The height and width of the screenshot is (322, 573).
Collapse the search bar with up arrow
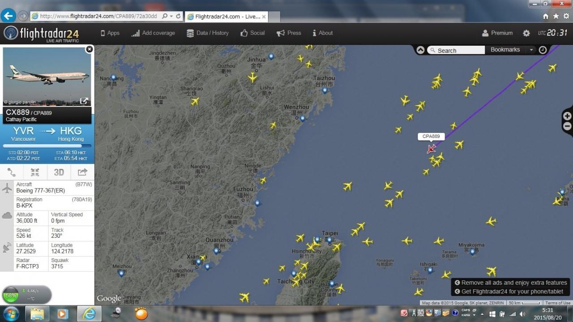(420, 50)
